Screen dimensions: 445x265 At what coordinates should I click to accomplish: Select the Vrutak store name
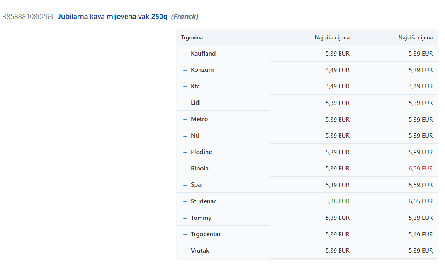point(200,251)
